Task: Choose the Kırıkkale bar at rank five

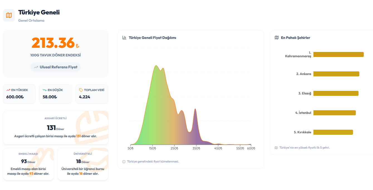Action: (x=333, y=132)
